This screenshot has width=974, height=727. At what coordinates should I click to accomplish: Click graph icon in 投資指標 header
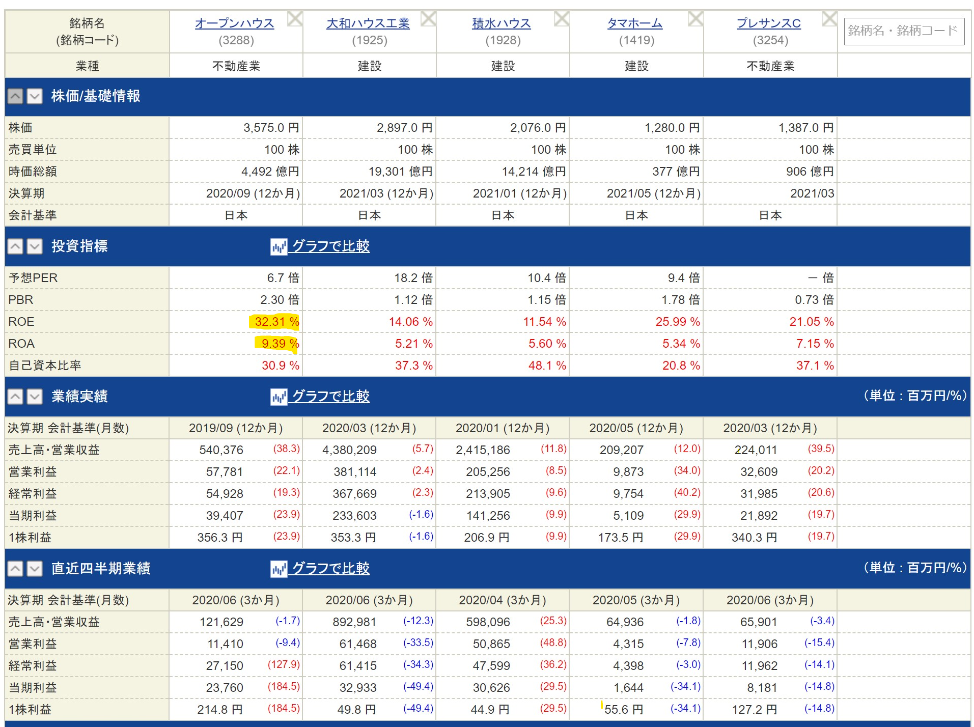279,247
